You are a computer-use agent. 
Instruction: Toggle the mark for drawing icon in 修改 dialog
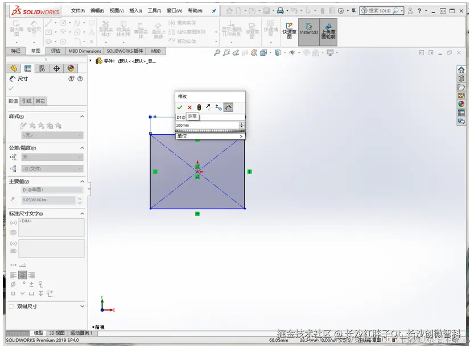pos(228,107)
